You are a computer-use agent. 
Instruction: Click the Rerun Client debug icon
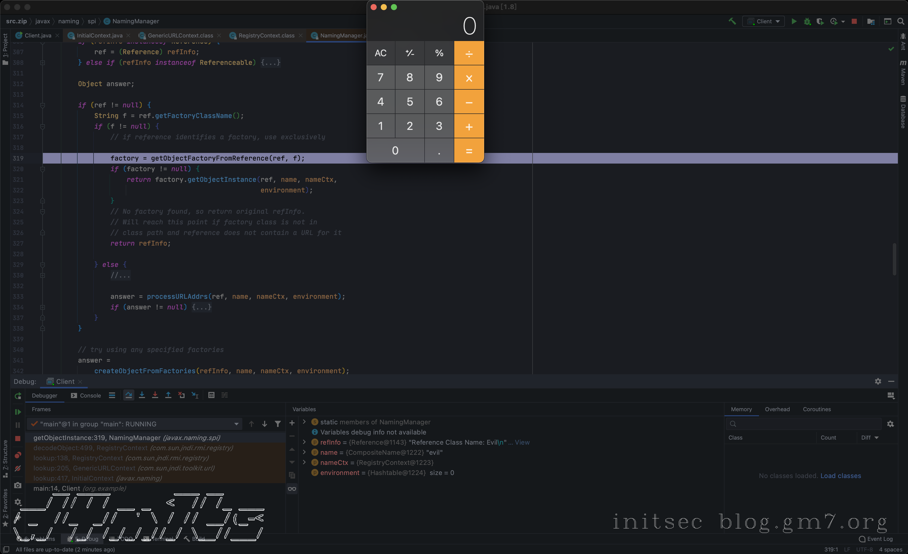(18, 396)
